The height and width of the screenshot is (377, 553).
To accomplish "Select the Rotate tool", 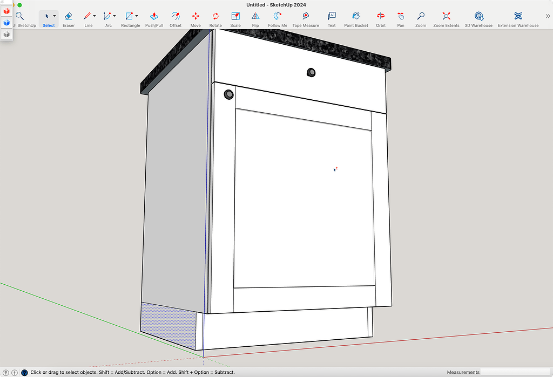I will pos(215,17).
